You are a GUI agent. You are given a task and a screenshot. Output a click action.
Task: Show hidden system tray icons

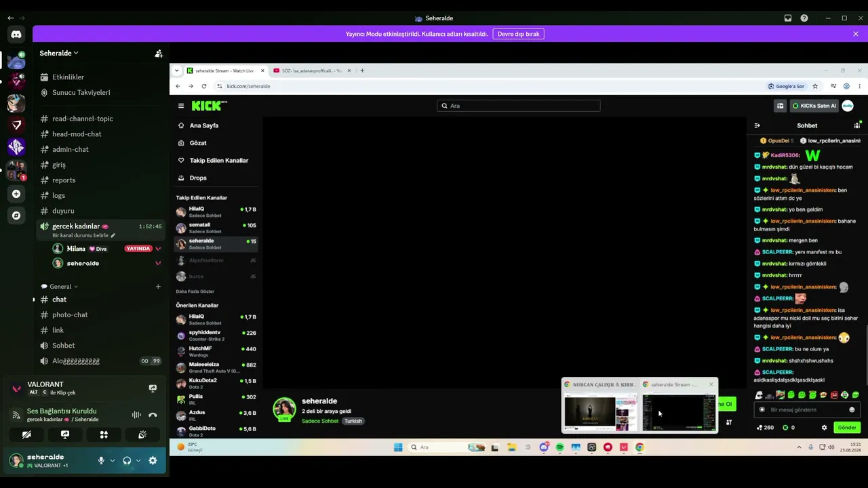coord(799,447)
